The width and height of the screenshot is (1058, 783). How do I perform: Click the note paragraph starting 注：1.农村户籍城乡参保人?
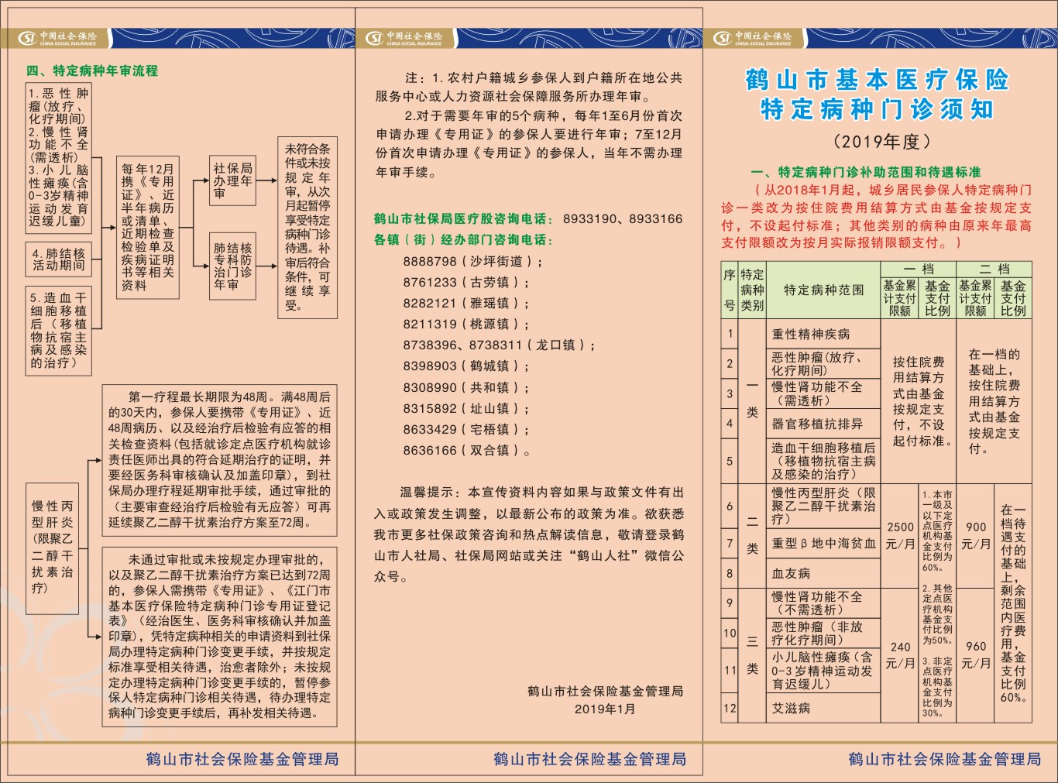tap(529, 87)
